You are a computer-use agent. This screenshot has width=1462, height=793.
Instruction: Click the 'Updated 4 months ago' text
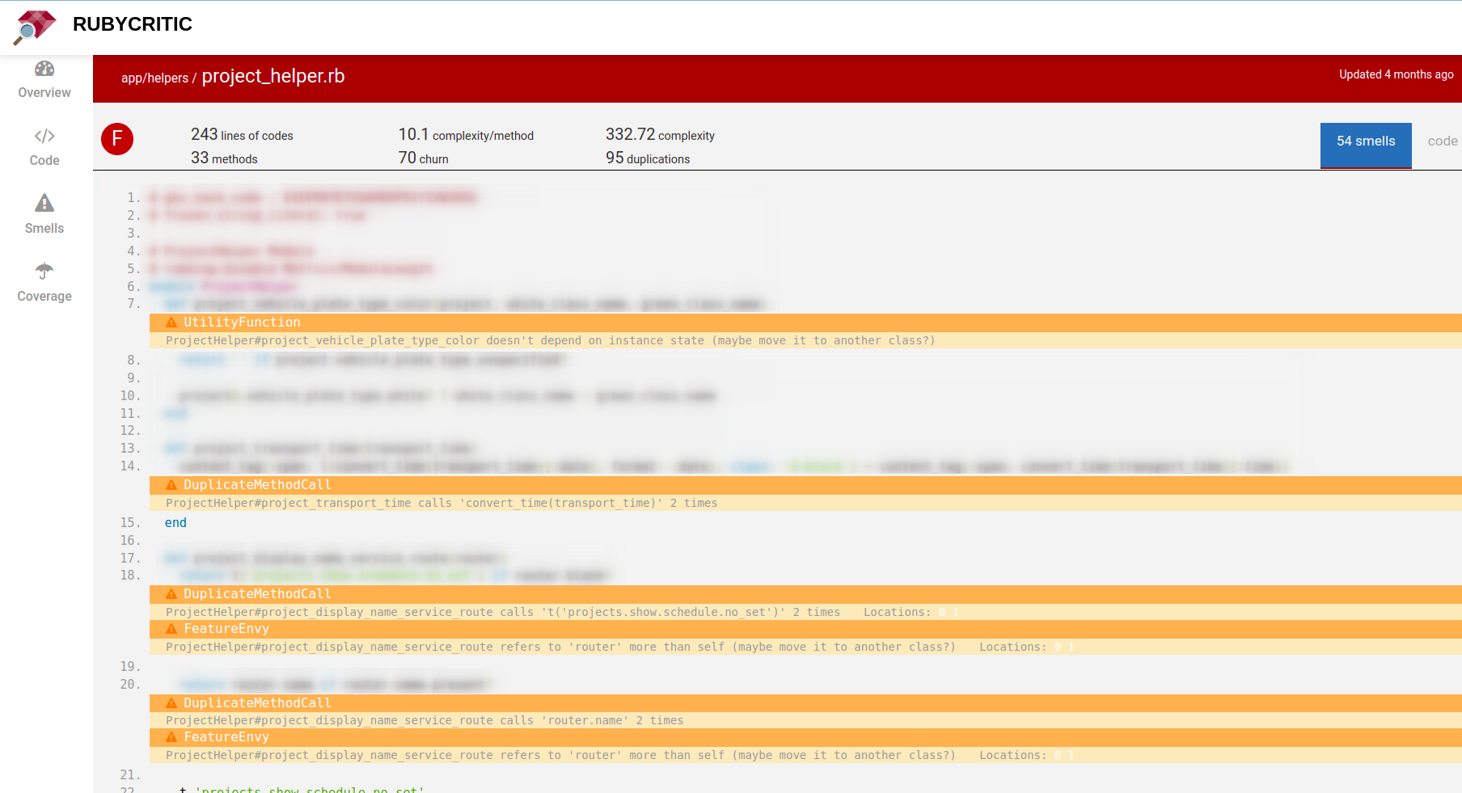(1396, 74)
